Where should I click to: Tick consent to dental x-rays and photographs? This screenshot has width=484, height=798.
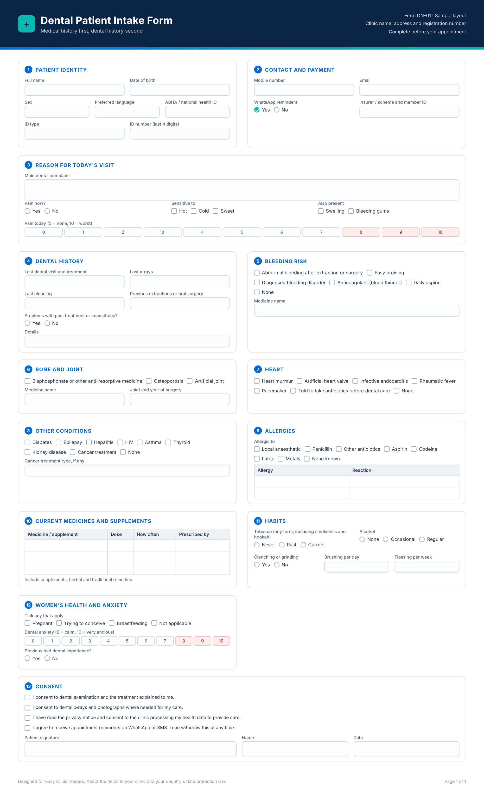[28, 708]
